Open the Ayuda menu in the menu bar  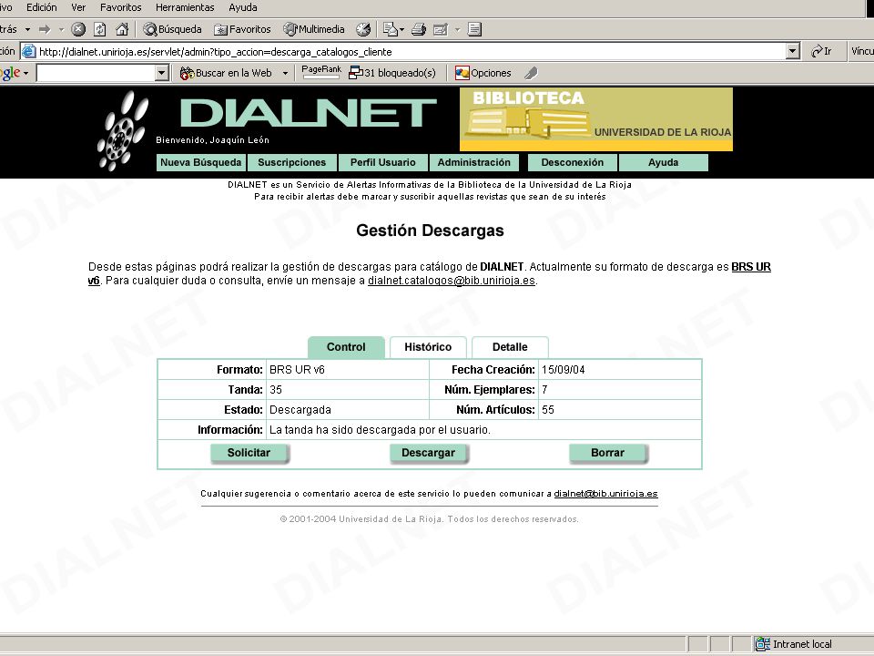coord(243,7)
